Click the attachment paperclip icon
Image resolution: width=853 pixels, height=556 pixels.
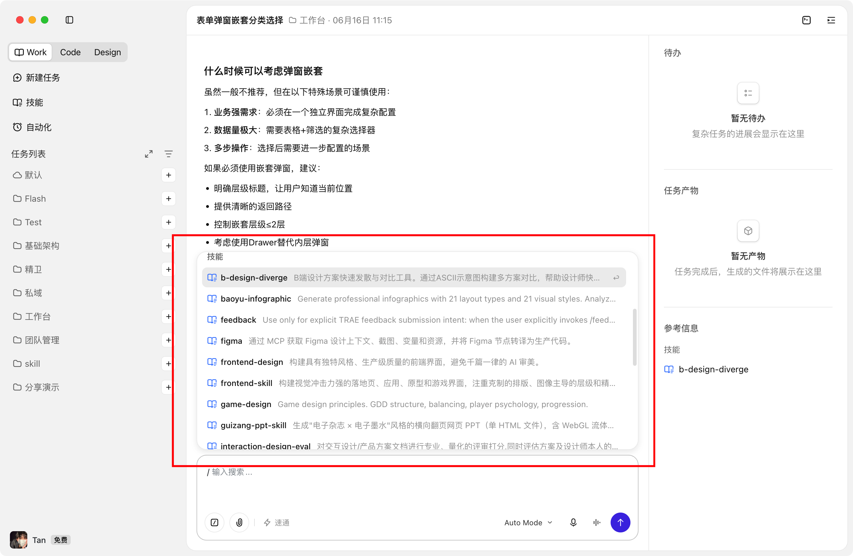[239, 522]
